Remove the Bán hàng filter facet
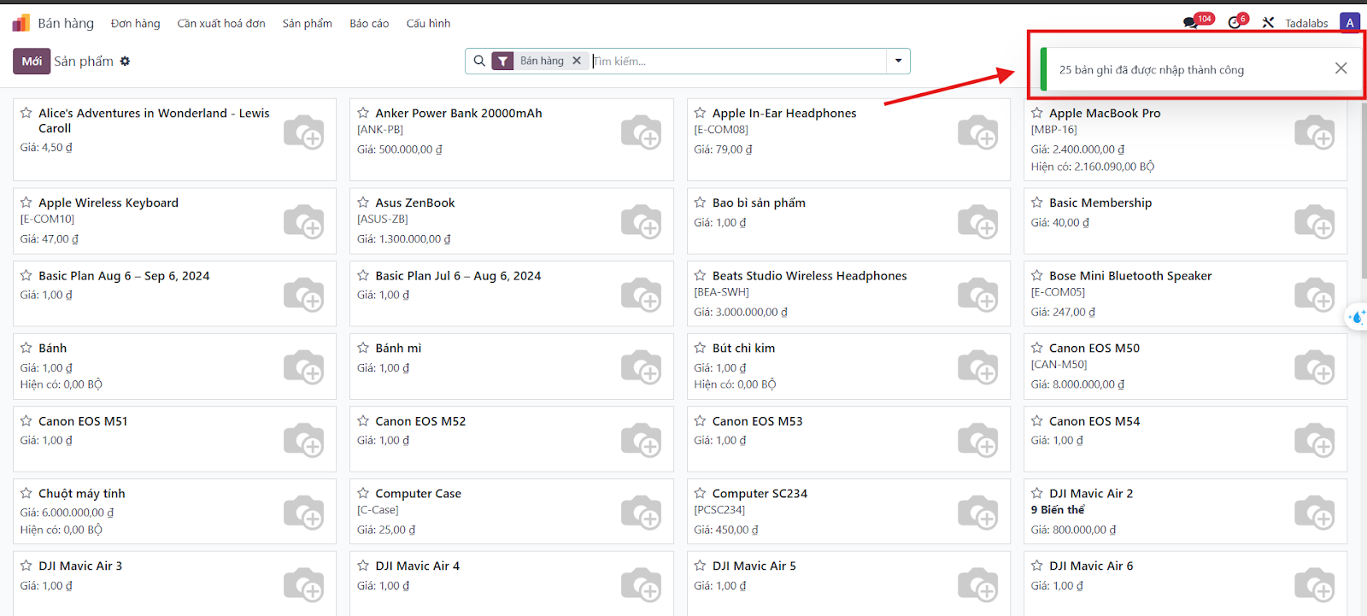 coord(577,61)
